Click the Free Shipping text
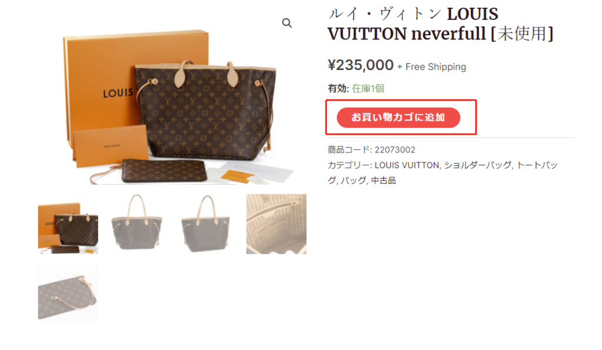The width and height of the screenshot is (602, 350). (x=436, y=67)
